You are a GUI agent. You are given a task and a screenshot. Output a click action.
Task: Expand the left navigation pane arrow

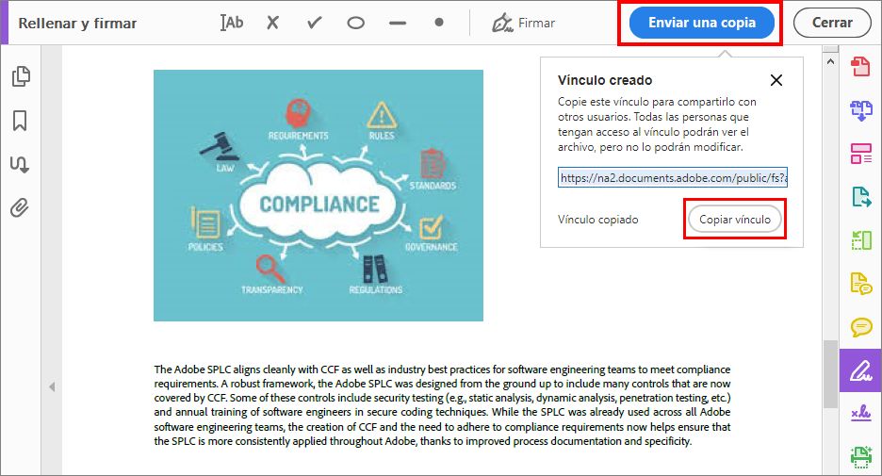pos(52,387)
